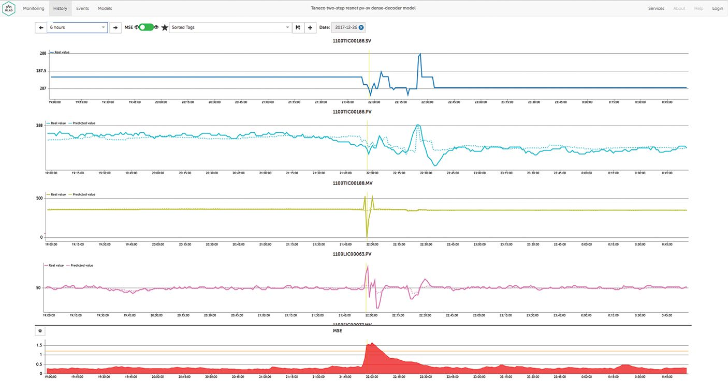
Task: Open MSE chart gear settings
Action: tap(40, 331)
